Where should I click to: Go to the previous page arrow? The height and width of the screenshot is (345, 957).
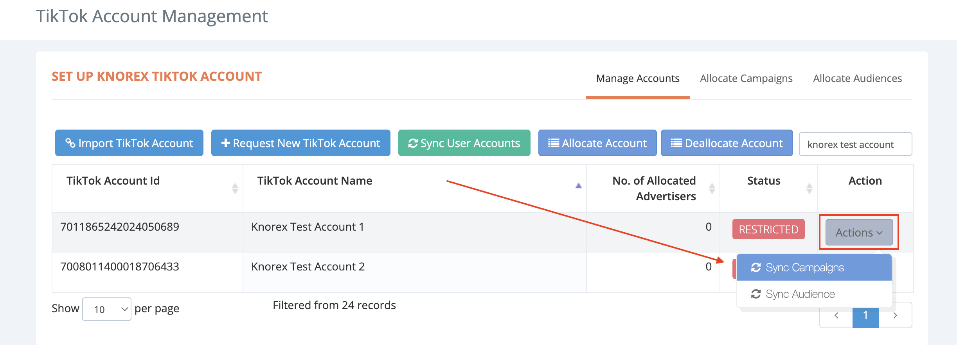coord(836,315)
